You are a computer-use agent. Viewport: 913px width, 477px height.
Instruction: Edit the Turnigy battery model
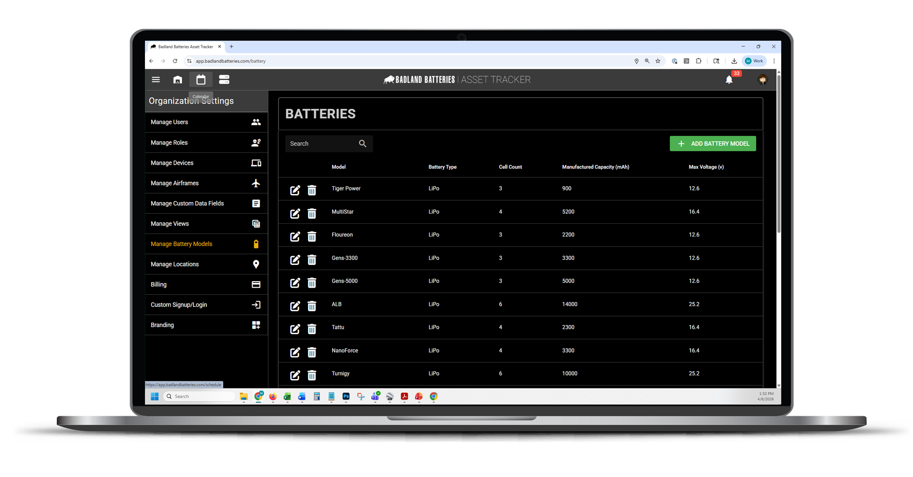[x=295, y=375]
